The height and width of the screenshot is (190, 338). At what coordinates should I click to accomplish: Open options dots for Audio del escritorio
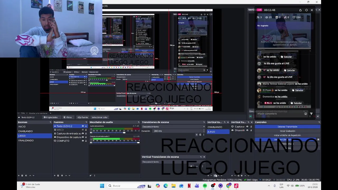pyautogui.click(x=91, y=130)
